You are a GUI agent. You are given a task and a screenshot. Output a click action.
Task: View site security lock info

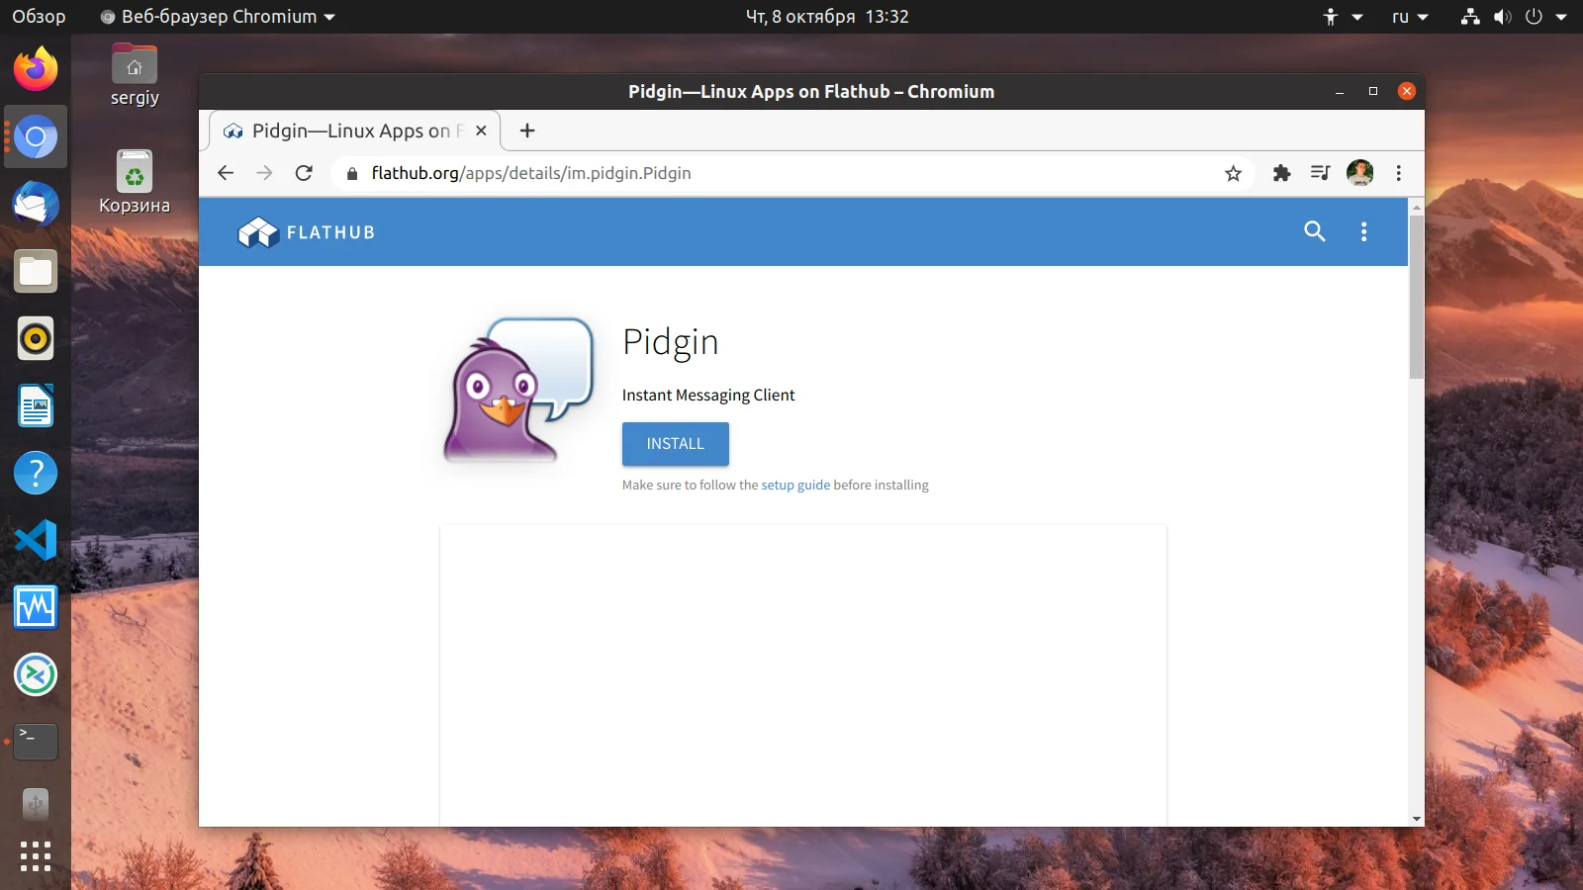click(351, 174)
